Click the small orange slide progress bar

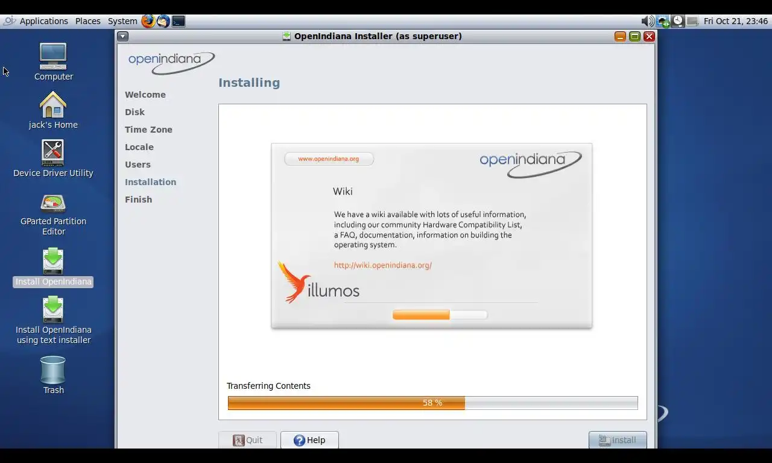coord(440,315)
